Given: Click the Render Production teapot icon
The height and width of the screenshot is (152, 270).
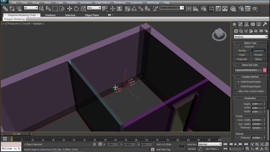Looking at the screenshot, I should coord(255,8).
